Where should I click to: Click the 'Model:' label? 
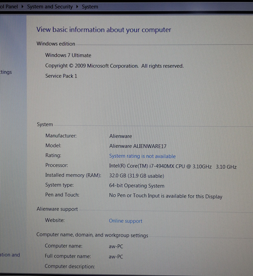click(54, 145)
